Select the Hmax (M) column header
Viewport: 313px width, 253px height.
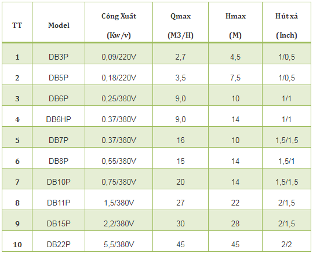[x=235, y=25]
